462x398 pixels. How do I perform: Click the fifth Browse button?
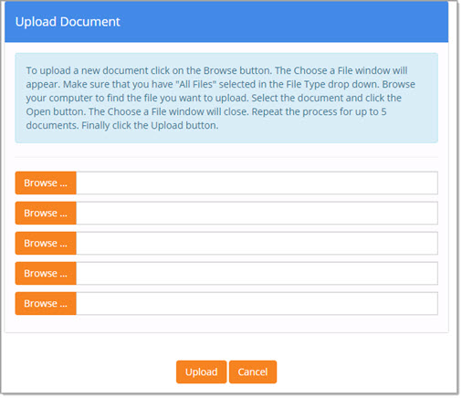pyautogui.click(x=46, y=303)
